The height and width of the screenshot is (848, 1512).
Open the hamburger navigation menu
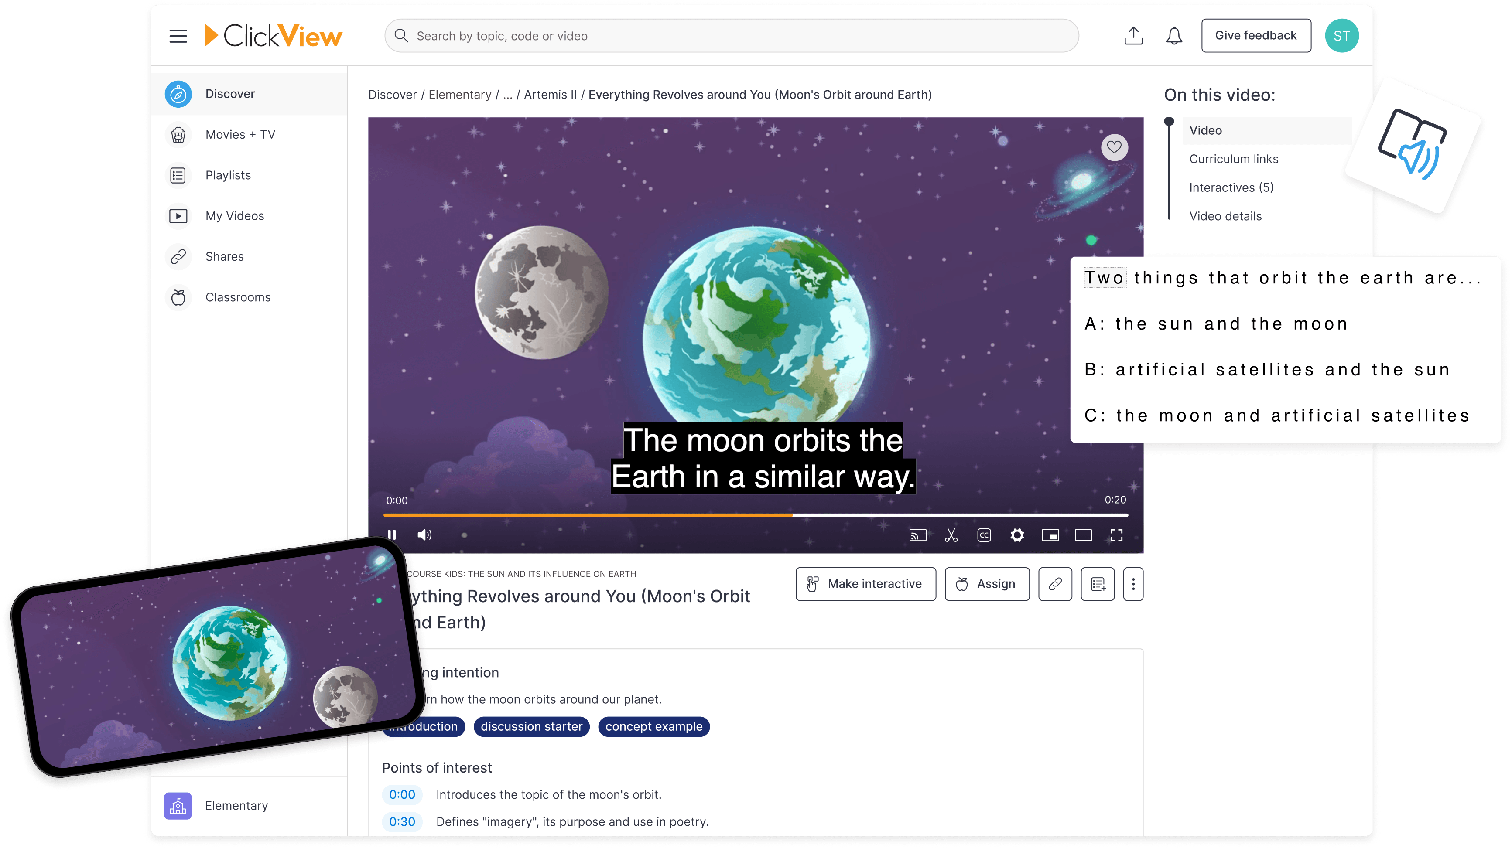[178, 35]
